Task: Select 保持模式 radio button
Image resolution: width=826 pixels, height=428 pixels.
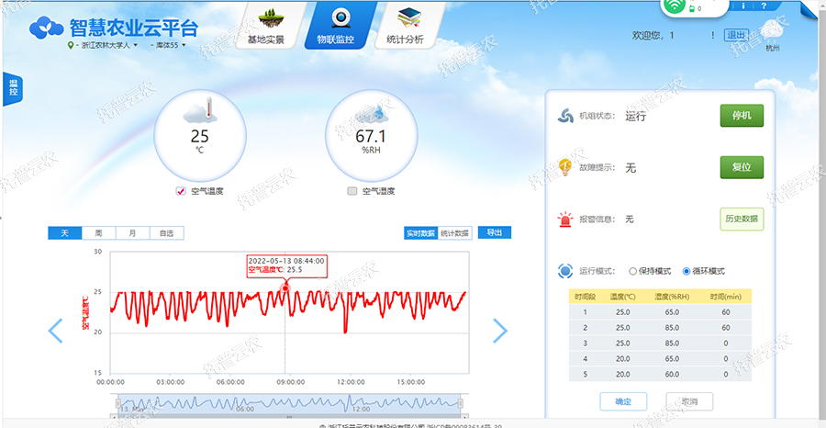Action: [633, 272]
